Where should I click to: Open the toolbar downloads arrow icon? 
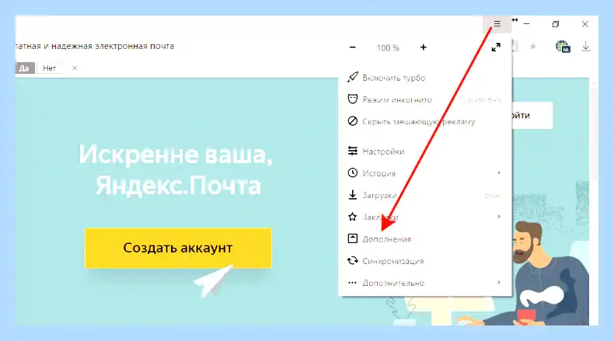tap(586, 47)
